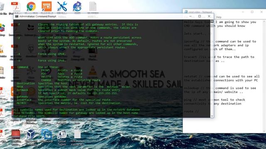Click the Notepad title bar icon

(186, 12)
